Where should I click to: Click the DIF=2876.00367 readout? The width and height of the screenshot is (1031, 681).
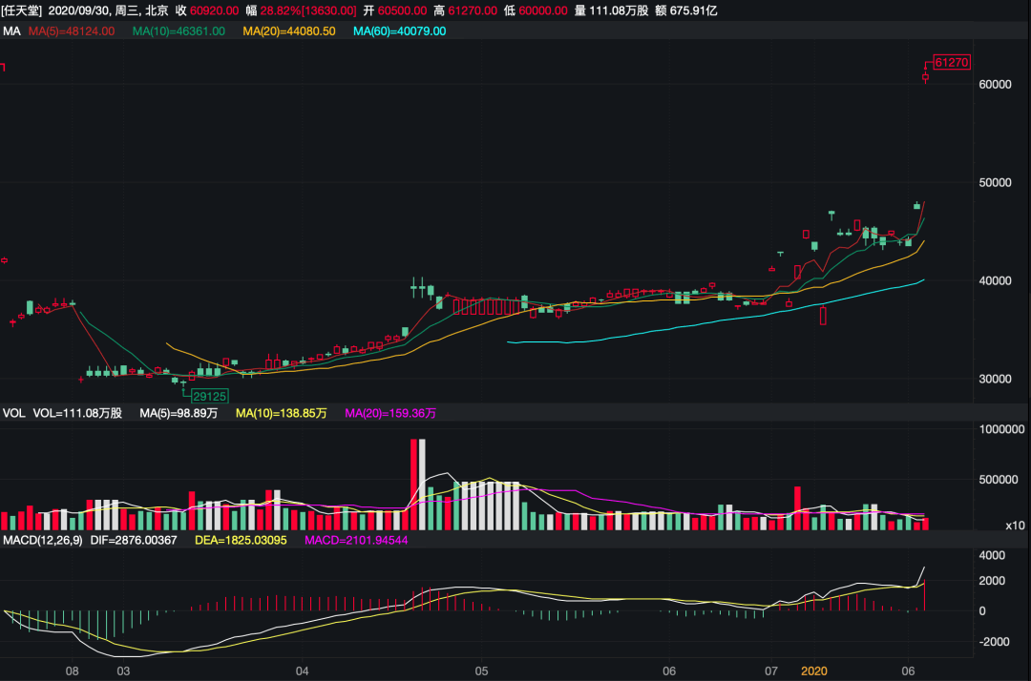click(x=134, y=541)
